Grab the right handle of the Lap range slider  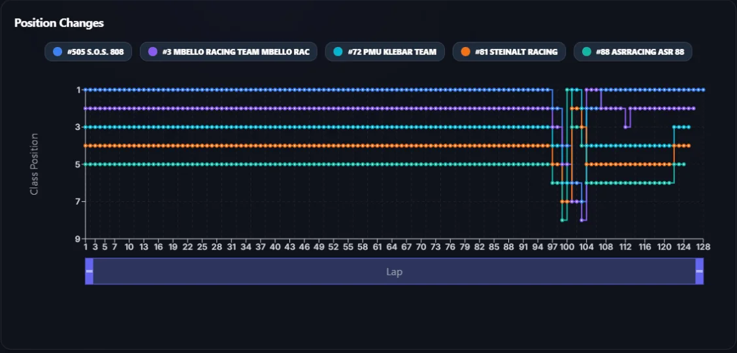[699, 271]
